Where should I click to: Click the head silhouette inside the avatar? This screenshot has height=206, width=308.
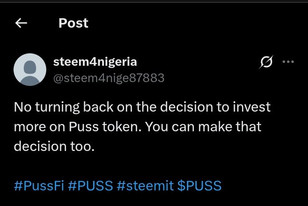pyautogui.click(x=30, y=67)
